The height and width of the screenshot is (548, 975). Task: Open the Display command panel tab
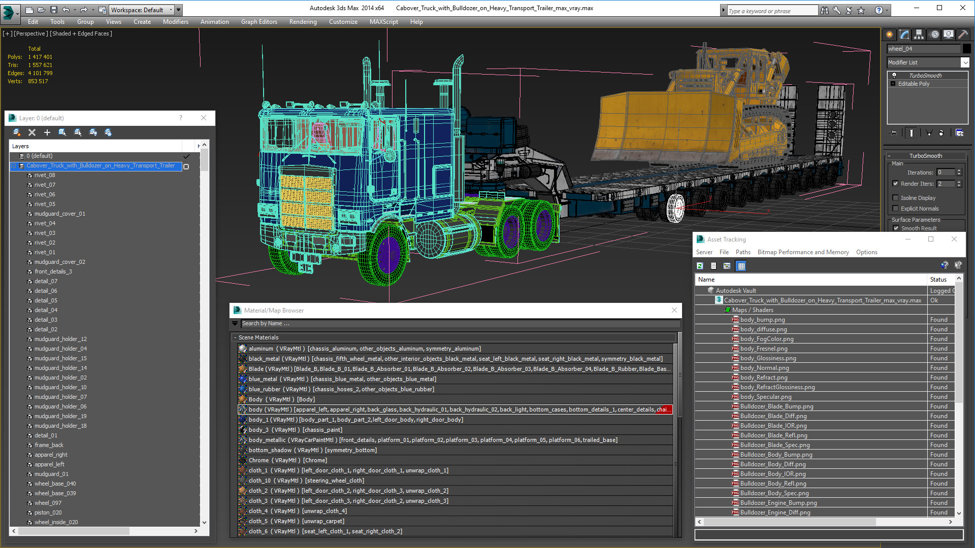tap(949, 35)
